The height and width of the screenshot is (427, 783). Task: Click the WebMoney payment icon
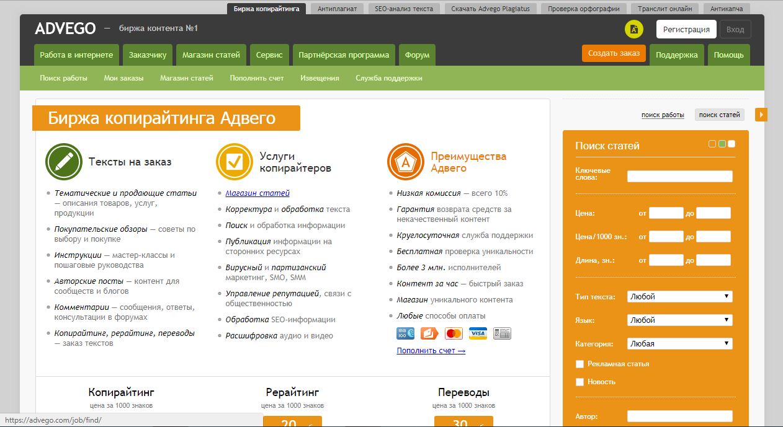click(x=405, y=333)
